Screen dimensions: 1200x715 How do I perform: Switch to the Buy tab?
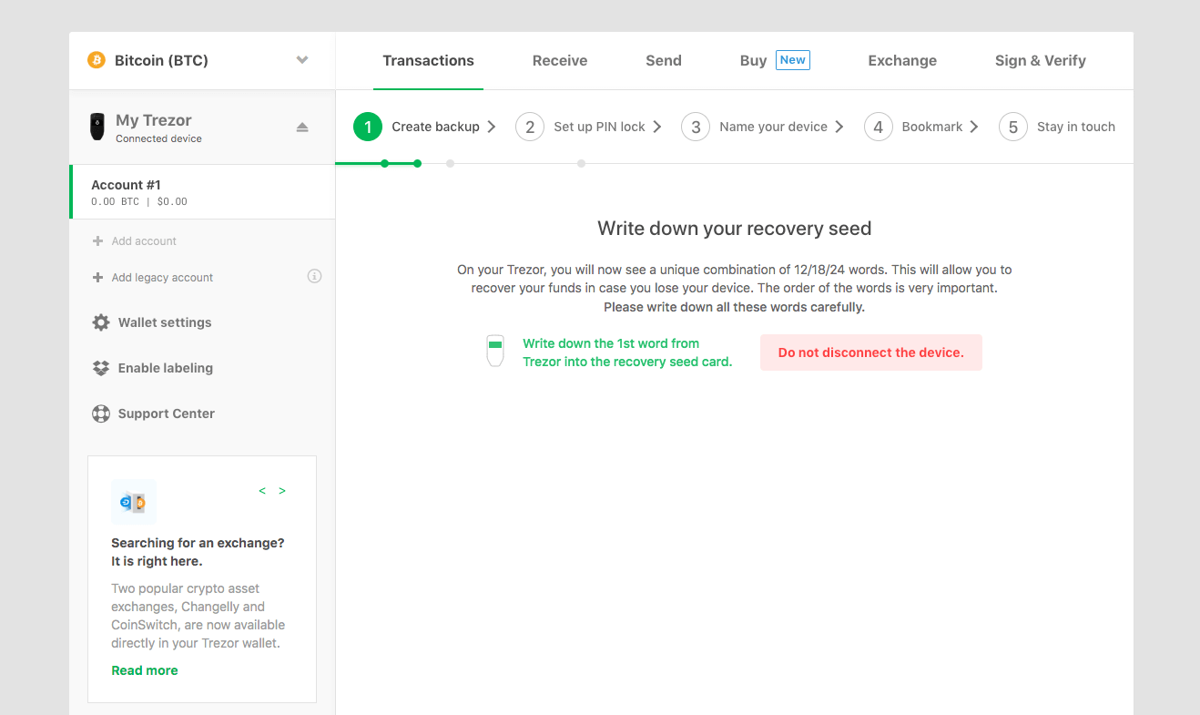(x=753, y=60)
